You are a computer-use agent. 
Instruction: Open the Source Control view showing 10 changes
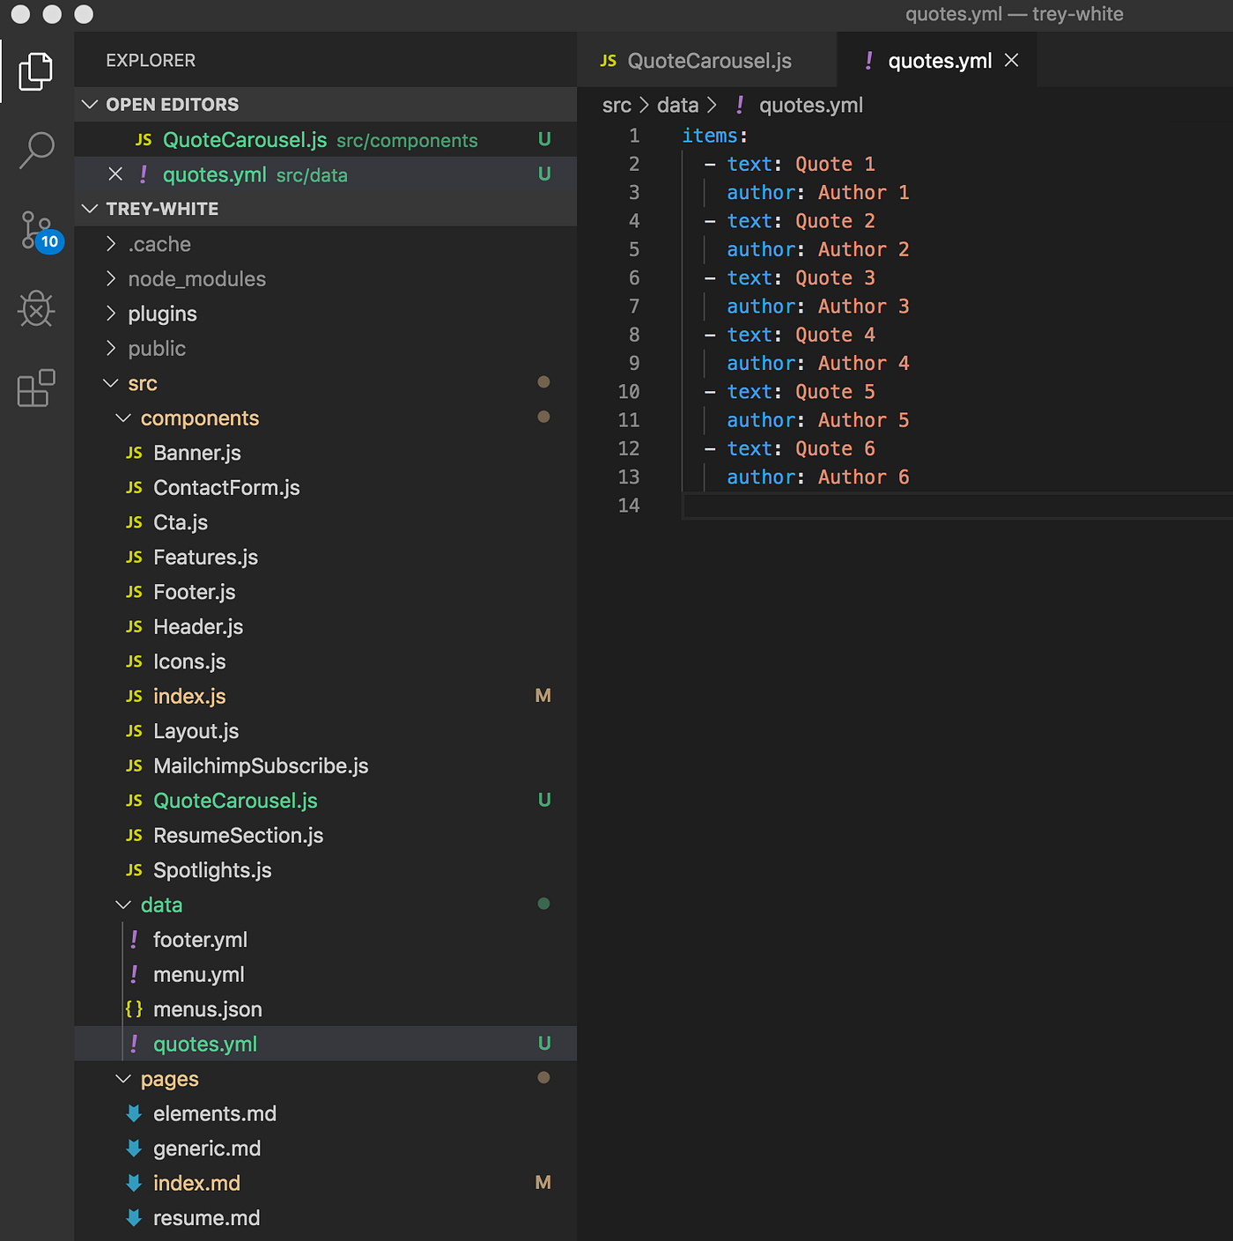point(36,230)
